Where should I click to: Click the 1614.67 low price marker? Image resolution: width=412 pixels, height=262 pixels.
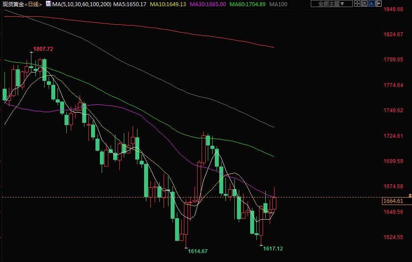(x=198, y=251)
